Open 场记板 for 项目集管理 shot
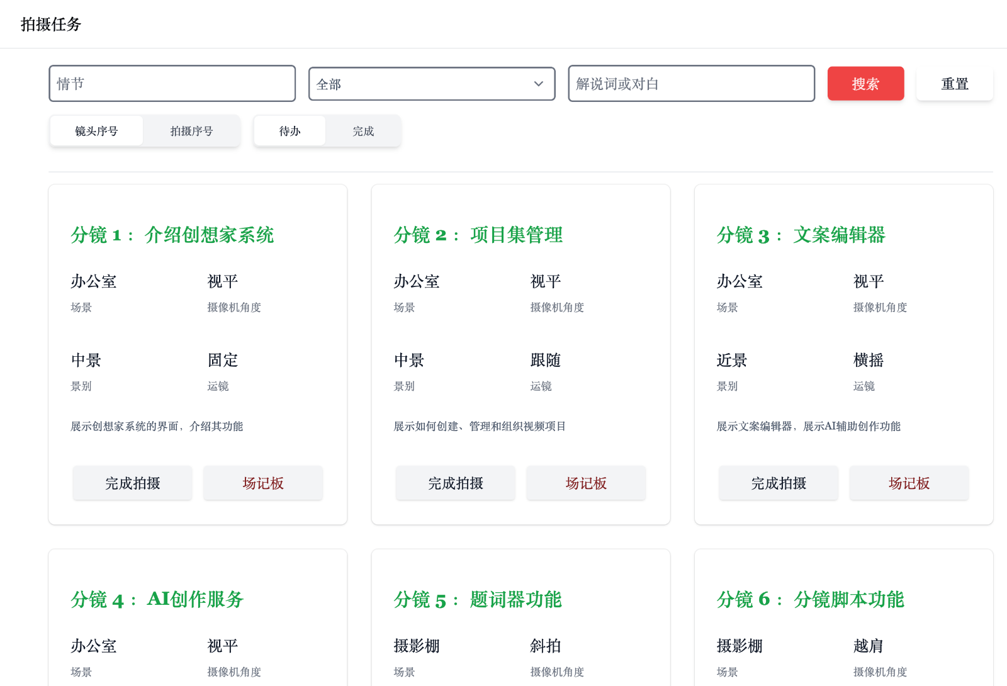 (586, 483)
